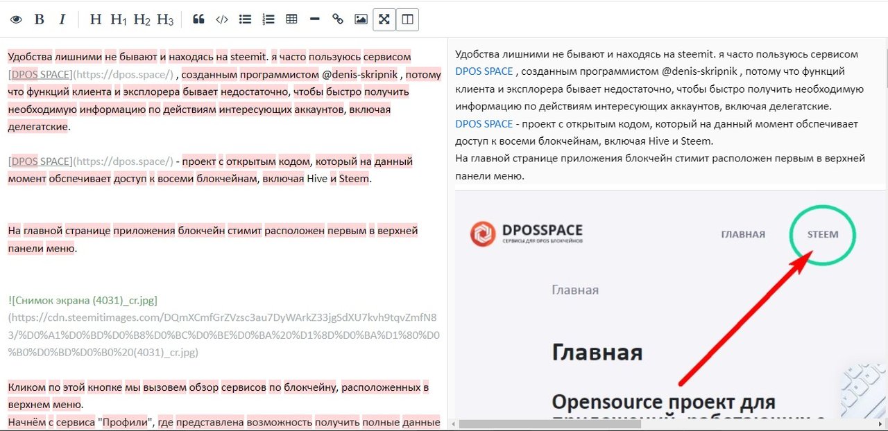Click the "![Снимок экрана (4031)_cr.jpg]" markdown line
This screenshot has height=431, width=888.
click(83, 301)
